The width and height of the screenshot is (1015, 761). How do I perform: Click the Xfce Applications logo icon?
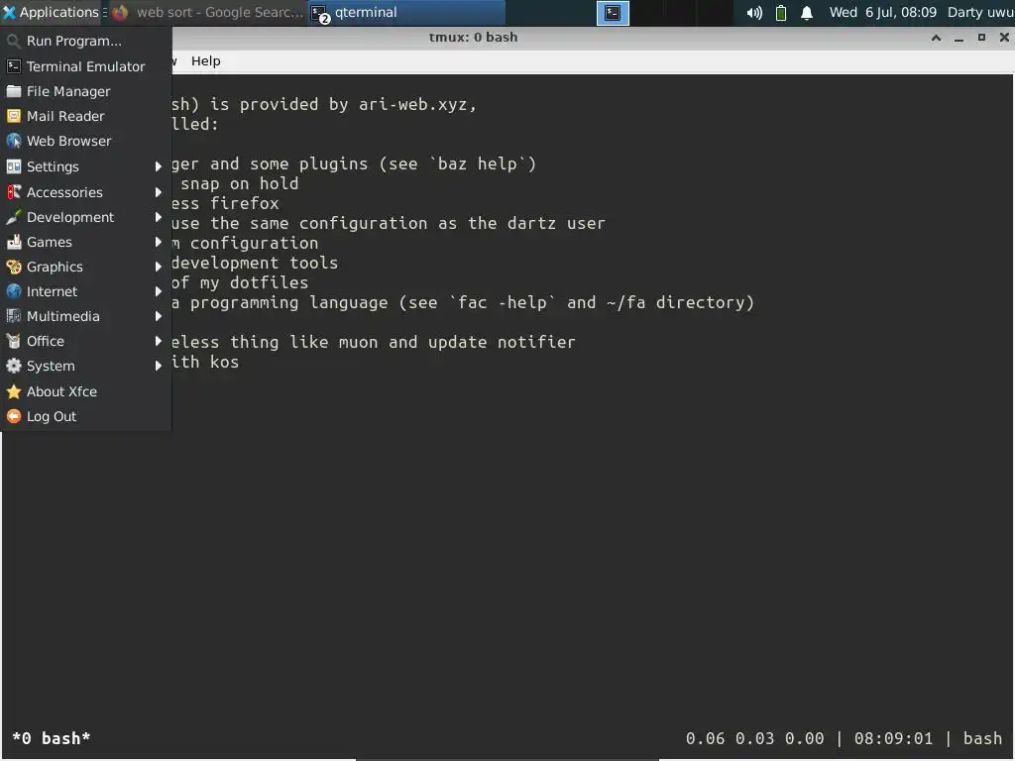tap(9, 12)
